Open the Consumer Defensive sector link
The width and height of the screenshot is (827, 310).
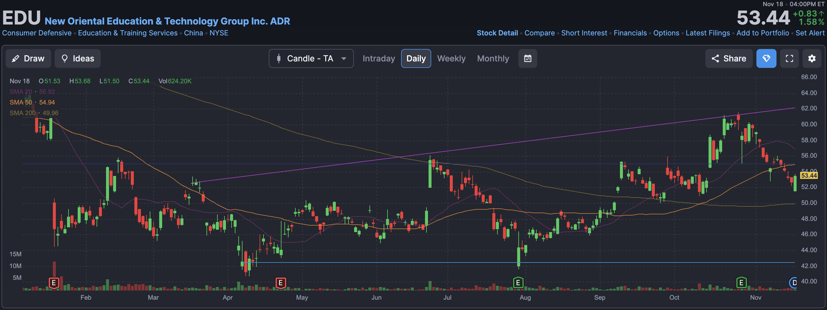37,33
